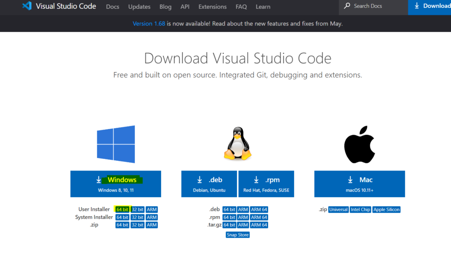Screen dimensions: 451x253
Task: Open the Extensions page
Action: 213,7
